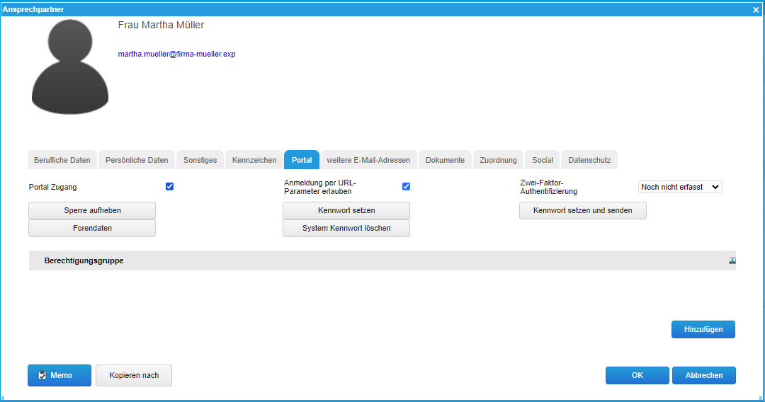This screenshot has width=765, height=402.
Task: Toggle the Portal Zugang checkbox
Action: pos(169,187)
